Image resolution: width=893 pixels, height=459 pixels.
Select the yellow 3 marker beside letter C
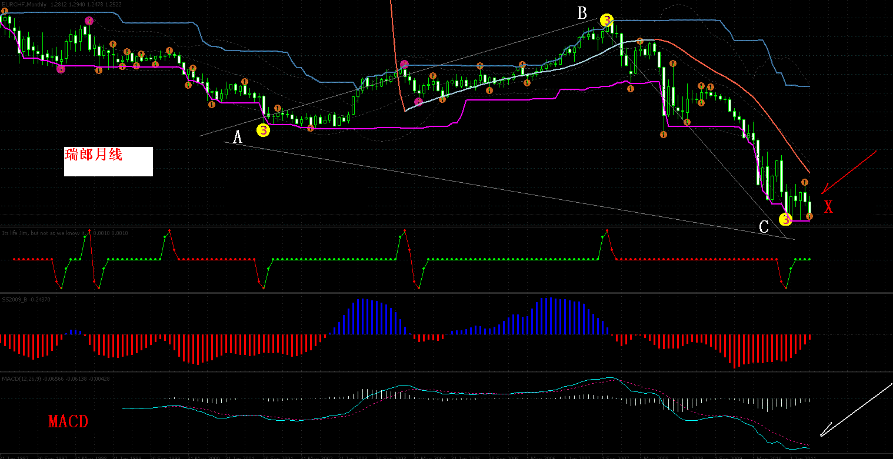click(x=785, y=219)
